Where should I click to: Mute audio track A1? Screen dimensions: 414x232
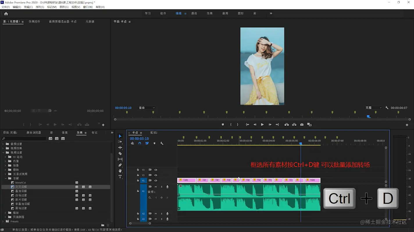coord(156,187)
